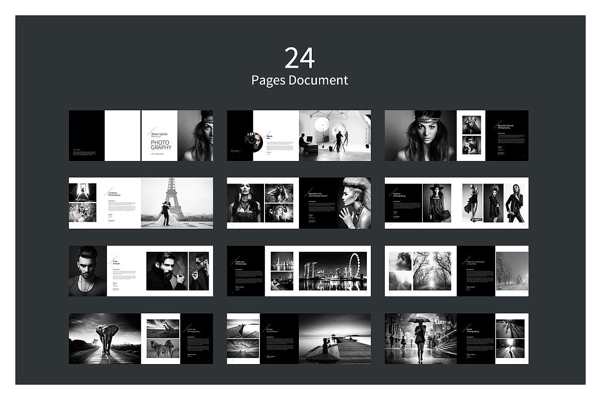Image resolution: width=601 pixels, height=400 pixels.
Task: Click the Eiffel Tower wedding couple photo
Action: click(177, 203)
